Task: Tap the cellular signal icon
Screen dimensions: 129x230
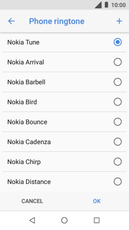Action: (98, 5)
